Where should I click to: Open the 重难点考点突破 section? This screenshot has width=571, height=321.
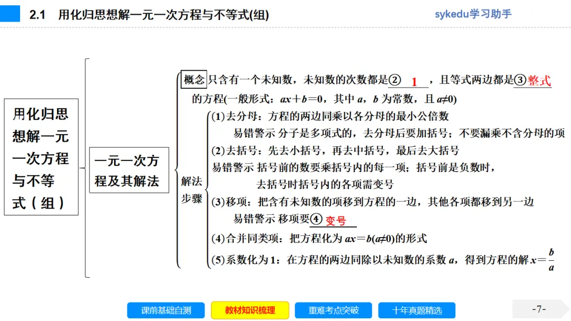pyautogui.click(x=334, y=310)
